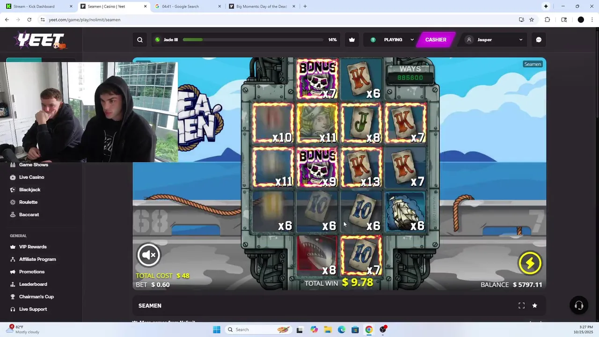Image resolution: width=599 pixels, height=337 pixels.
Task: Unmute the game sound speaker icon
Action: click(149, 255)
